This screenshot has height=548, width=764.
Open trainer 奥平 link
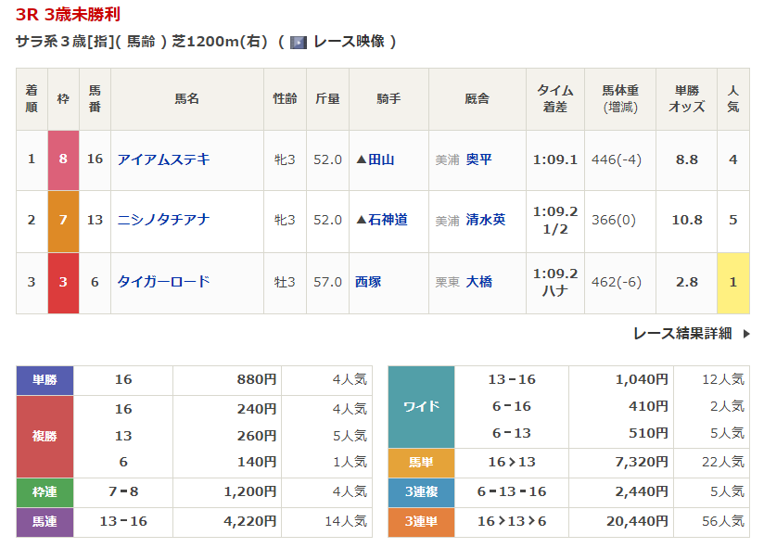[x=478, y=159]
